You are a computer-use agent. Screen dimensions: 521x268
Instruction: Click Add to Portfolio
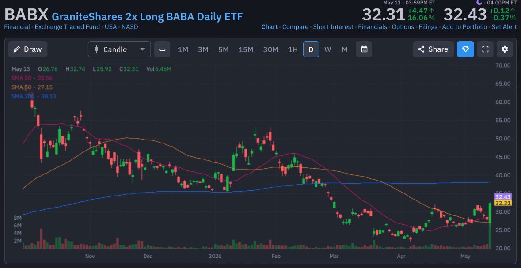click(464, 27)
